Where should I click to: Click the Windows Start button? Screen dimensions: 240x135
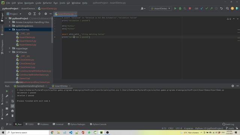3,132
